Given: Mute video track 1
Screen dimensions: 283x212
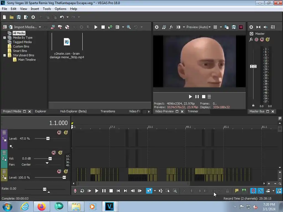Looking at the screenshot, I should [59, 132].
